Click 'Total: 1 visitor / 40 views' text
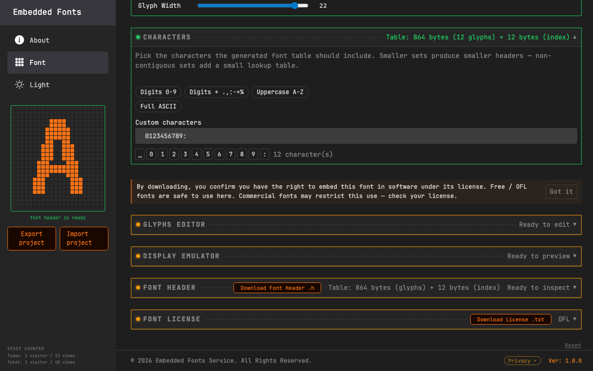Viewport: 593px width, 371px height. tap(41, 362)
